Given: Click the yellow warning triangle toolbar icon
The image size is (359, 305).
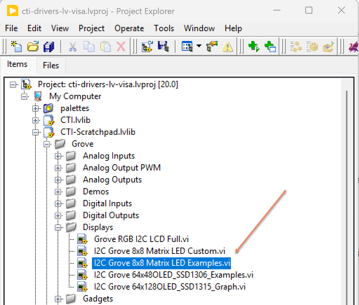Looking at the screenshot, I should coord(228,46).
